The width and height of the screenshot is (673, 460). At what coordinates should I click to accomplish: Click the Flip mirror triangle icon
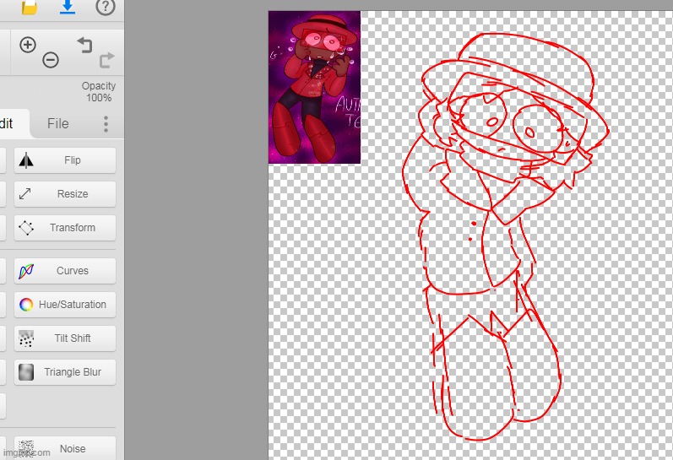pyautogui.click(x=26, y=160)
